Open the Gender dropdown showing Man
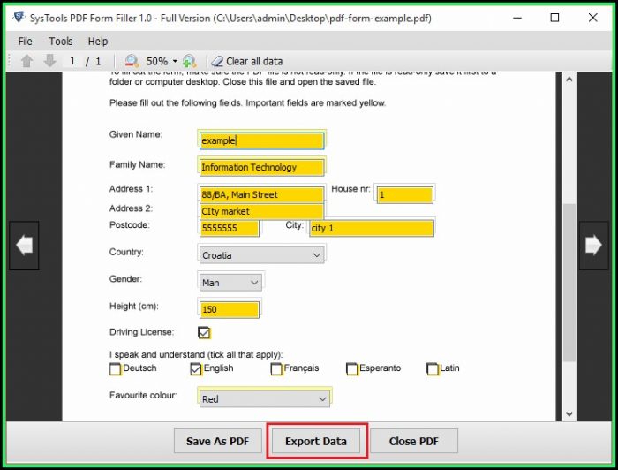Screen dimensions: 618x470 pyautogui.click(x=230, y=283)
